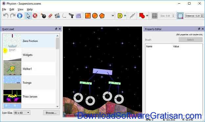The height and width of the screenshot is (122, 205).
Task: Click the Browse... button
Action: tap(51, 113)
